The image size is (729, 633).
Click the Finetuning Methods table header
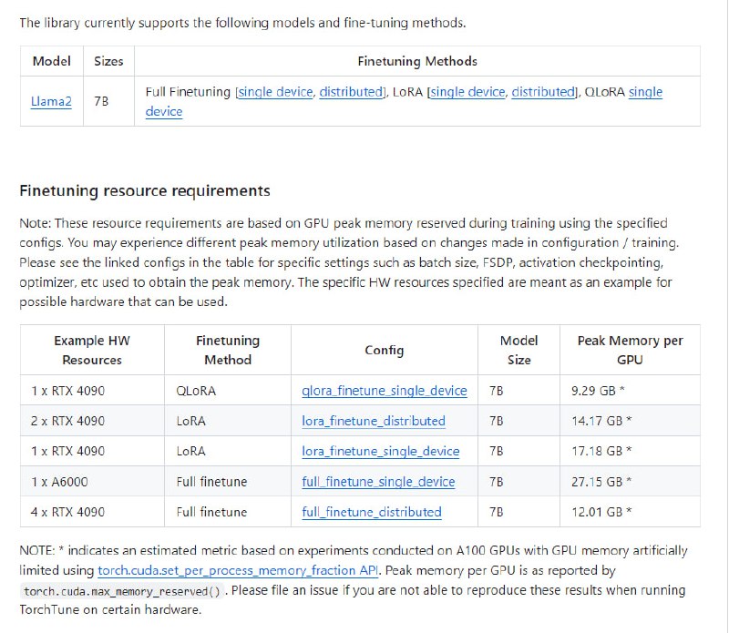(417, 61)
